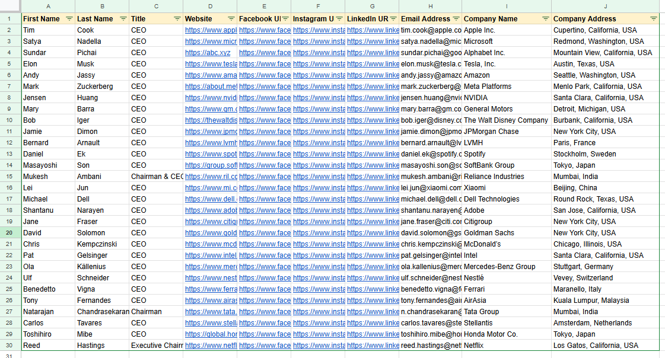This screenshot has width=665, height=358.
Task: Select the Vevey, Switzerland address cell
Action: tap(605, 278)
